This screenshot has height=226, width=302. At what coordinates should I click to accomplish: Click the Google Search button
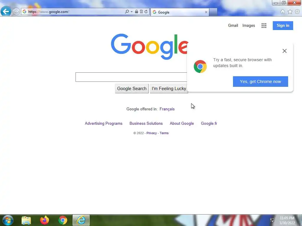coord(132,89)
